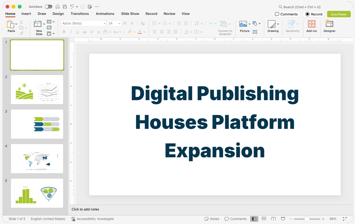The width and height of the screenshot is (355, 224).
Task: Expand the New Slide layout arrow
Action: (x=44, y=24)
